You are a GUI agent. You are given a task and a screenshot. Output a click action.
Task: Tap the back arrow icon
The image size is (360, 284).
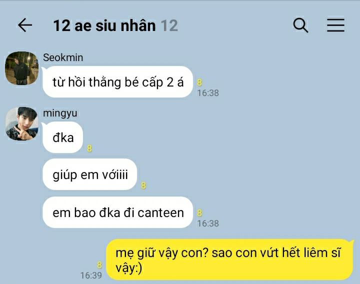pyautogui.click(x=25, y=25)
